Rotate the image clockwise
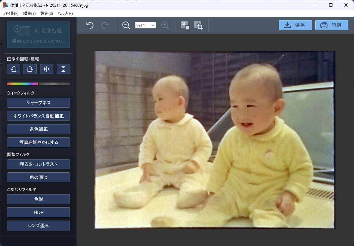 coord(30,69)
